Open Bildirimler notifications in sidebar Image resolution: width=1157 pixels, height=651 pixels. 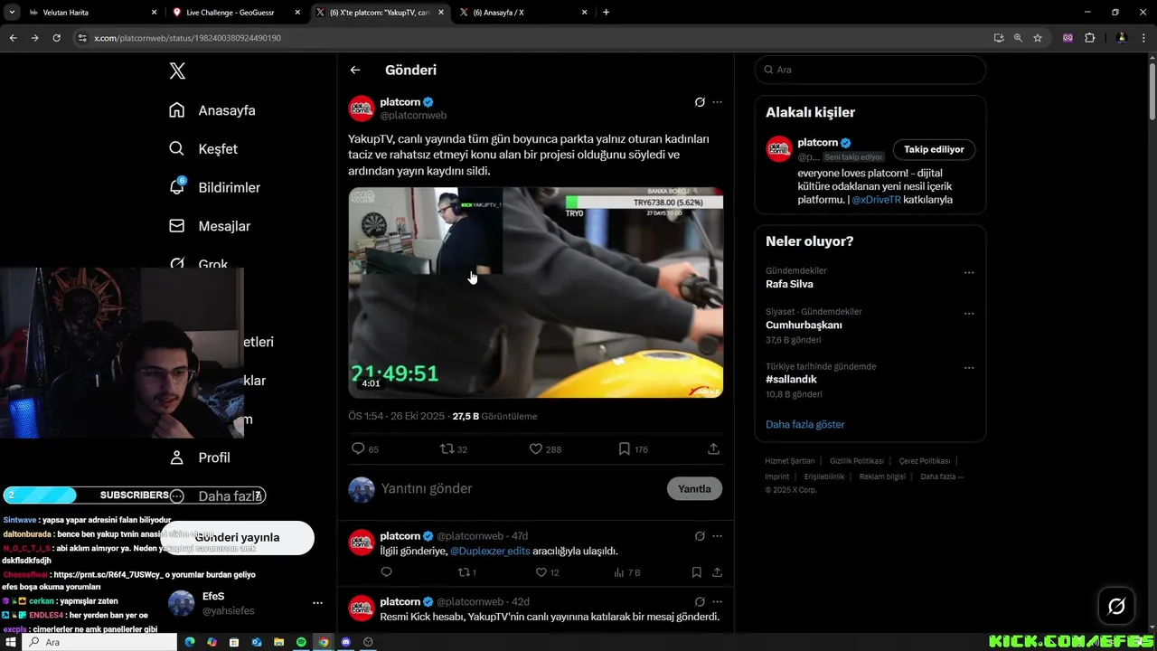pyautogui.click(x=215, y=187)
